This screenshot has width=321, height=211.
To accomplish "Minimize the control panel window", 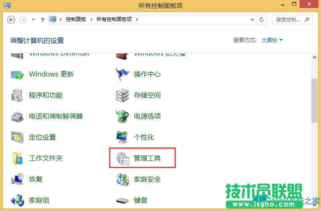I will coord(283,5).
